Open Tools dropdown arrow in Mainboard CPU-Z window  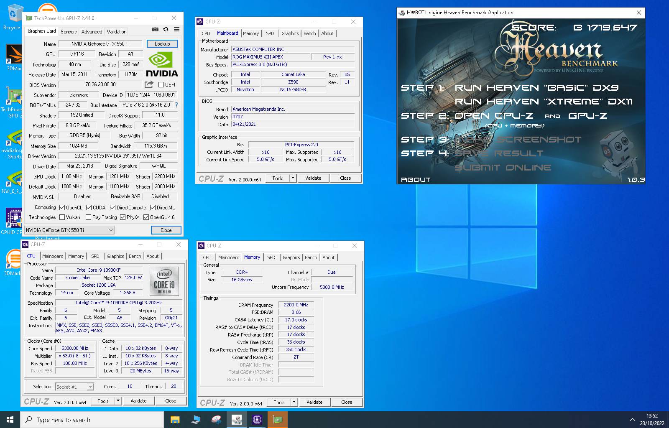[293, 178]
